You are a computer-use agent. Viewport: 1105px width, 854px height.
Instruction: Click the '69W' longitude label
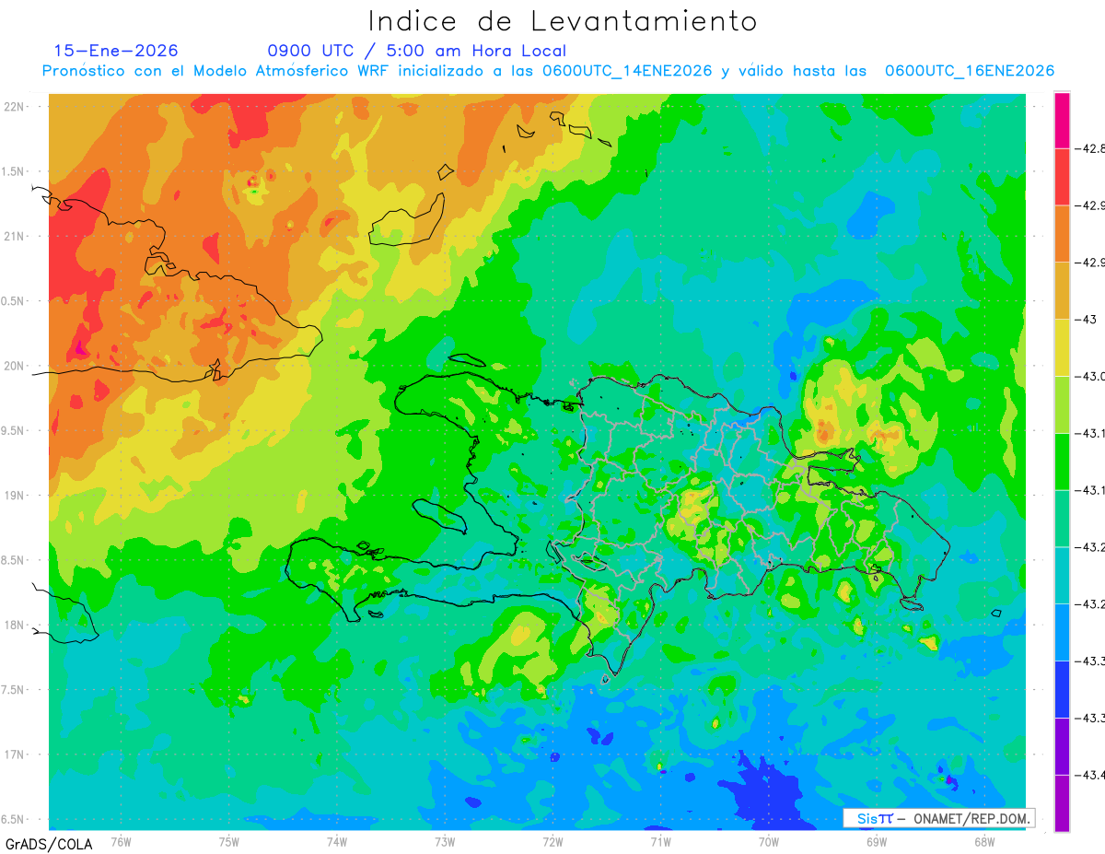(877, 840)
